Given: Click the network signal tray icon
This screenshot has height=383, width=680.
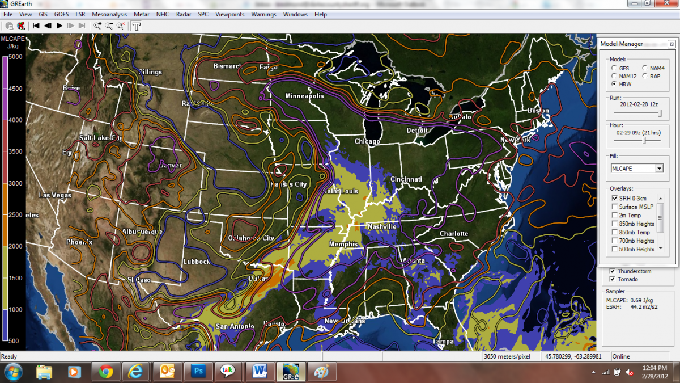Looking at the screenshot, I should (606, 372).
